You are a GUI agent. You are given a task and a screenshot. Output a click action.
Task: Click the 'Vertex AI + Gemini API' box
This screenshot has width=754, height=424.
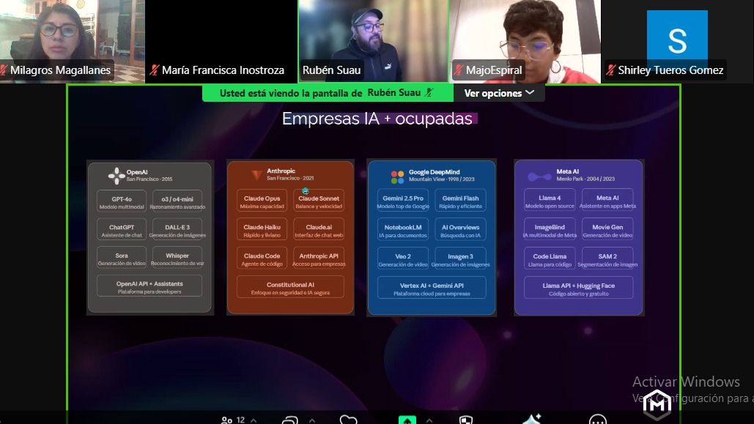click(x=432, y=289)
